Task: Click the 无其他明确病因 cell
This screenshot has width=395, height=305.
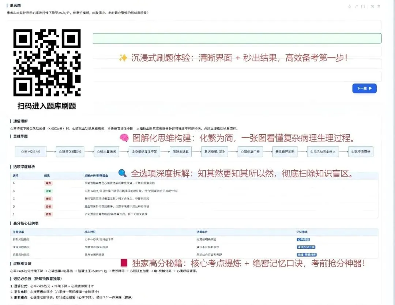Action: point(207,240)
